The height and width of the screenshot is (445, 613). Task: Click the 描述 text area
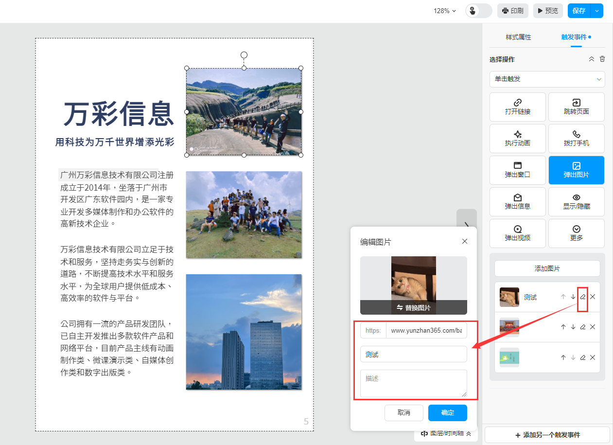pos(413,383)
